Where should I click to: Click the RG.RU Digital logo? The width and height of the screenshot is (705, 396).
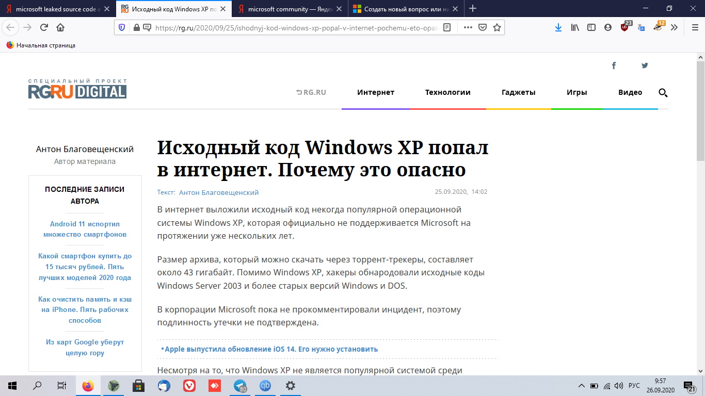pos(77,89)
